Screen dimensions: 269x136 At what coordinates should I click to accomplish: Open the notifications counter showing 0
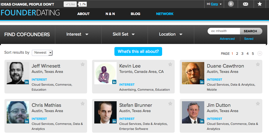point(231,4)
